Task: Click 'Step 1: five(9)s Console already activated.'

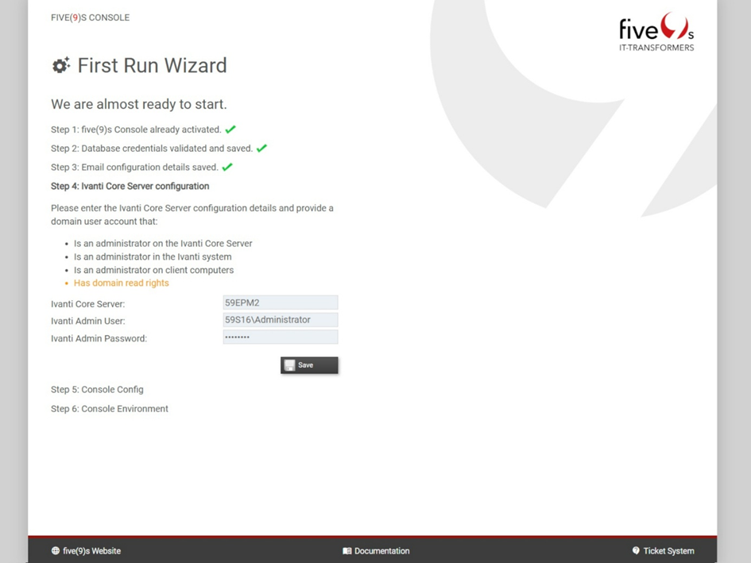Action: (136, 129)
